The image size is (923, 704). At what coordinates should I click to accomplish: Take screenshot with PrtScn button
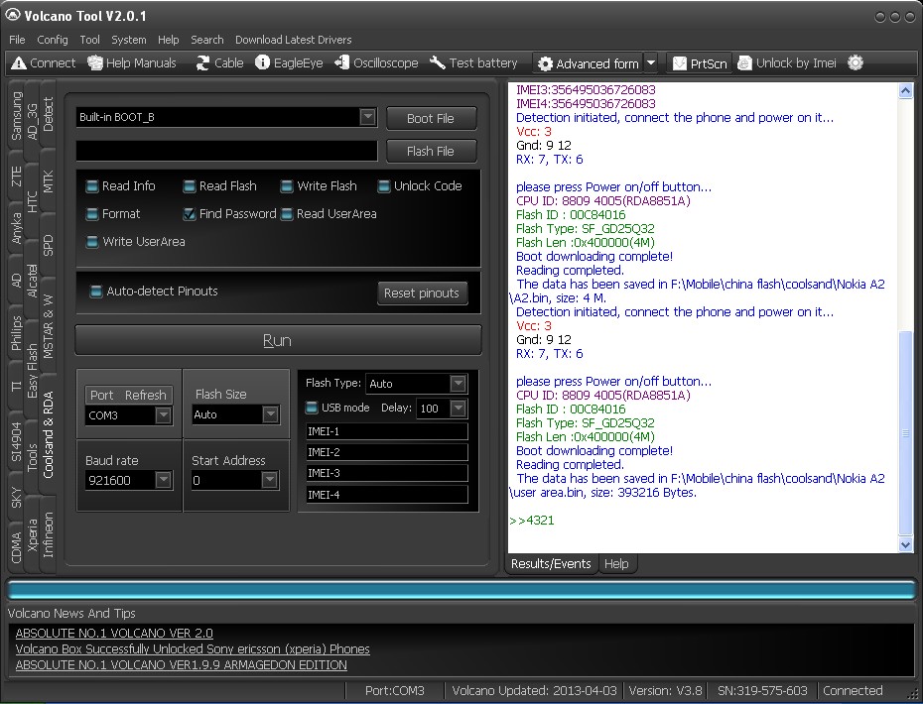[700, 63]
